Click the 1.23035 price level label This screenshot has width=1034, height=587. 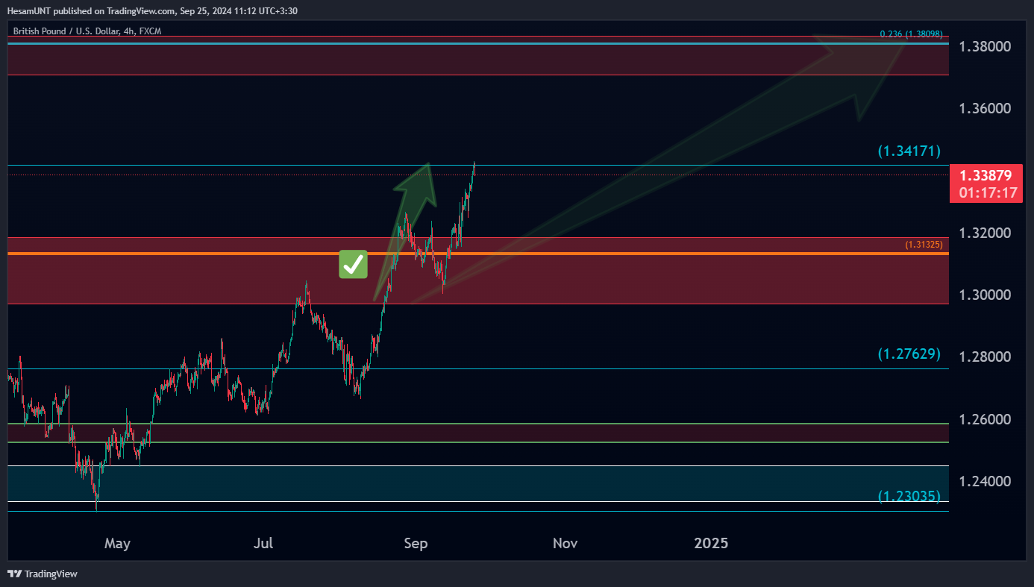coord(908,495)
